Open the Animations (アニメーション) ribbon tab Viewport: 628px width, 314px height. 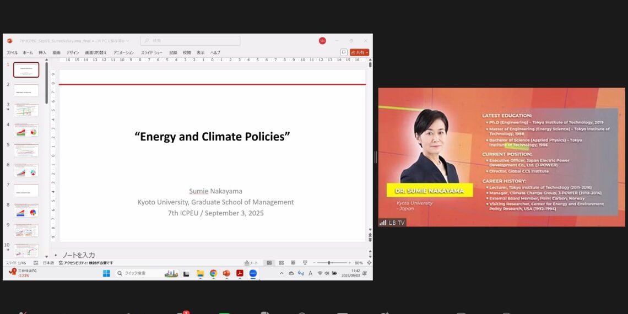123,53
